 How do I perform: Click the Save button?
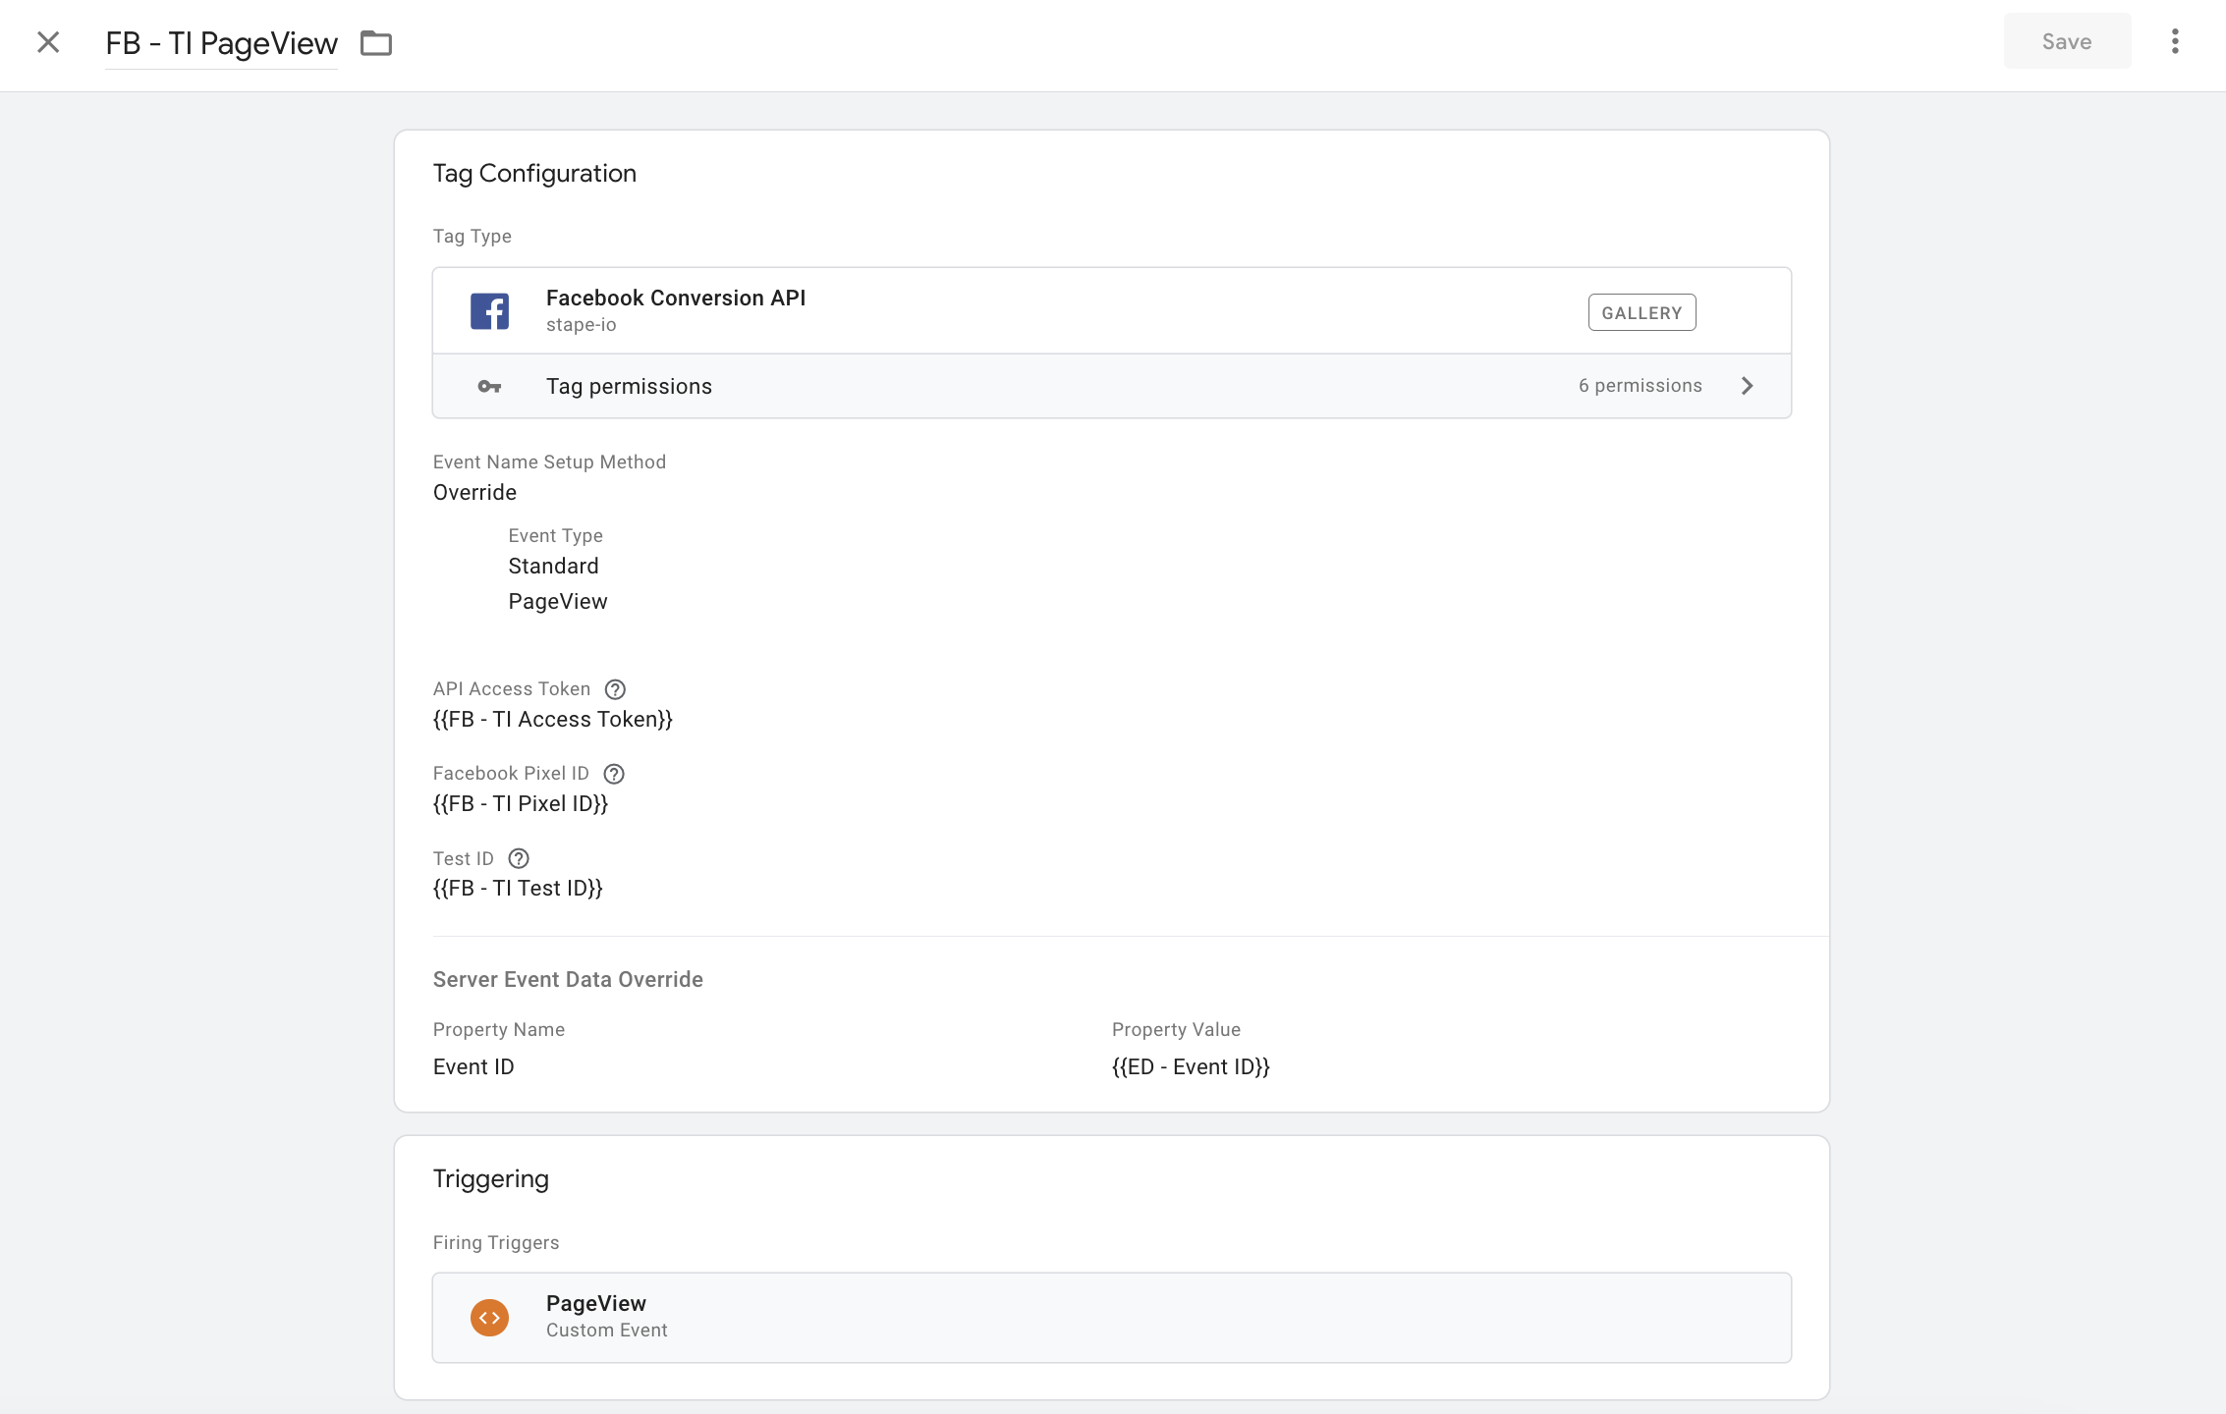(x=2067, y=41)
